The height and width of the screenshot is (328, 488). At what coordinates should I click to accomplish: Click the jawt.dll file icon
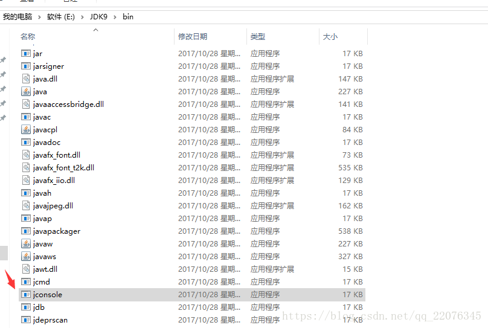26,269
